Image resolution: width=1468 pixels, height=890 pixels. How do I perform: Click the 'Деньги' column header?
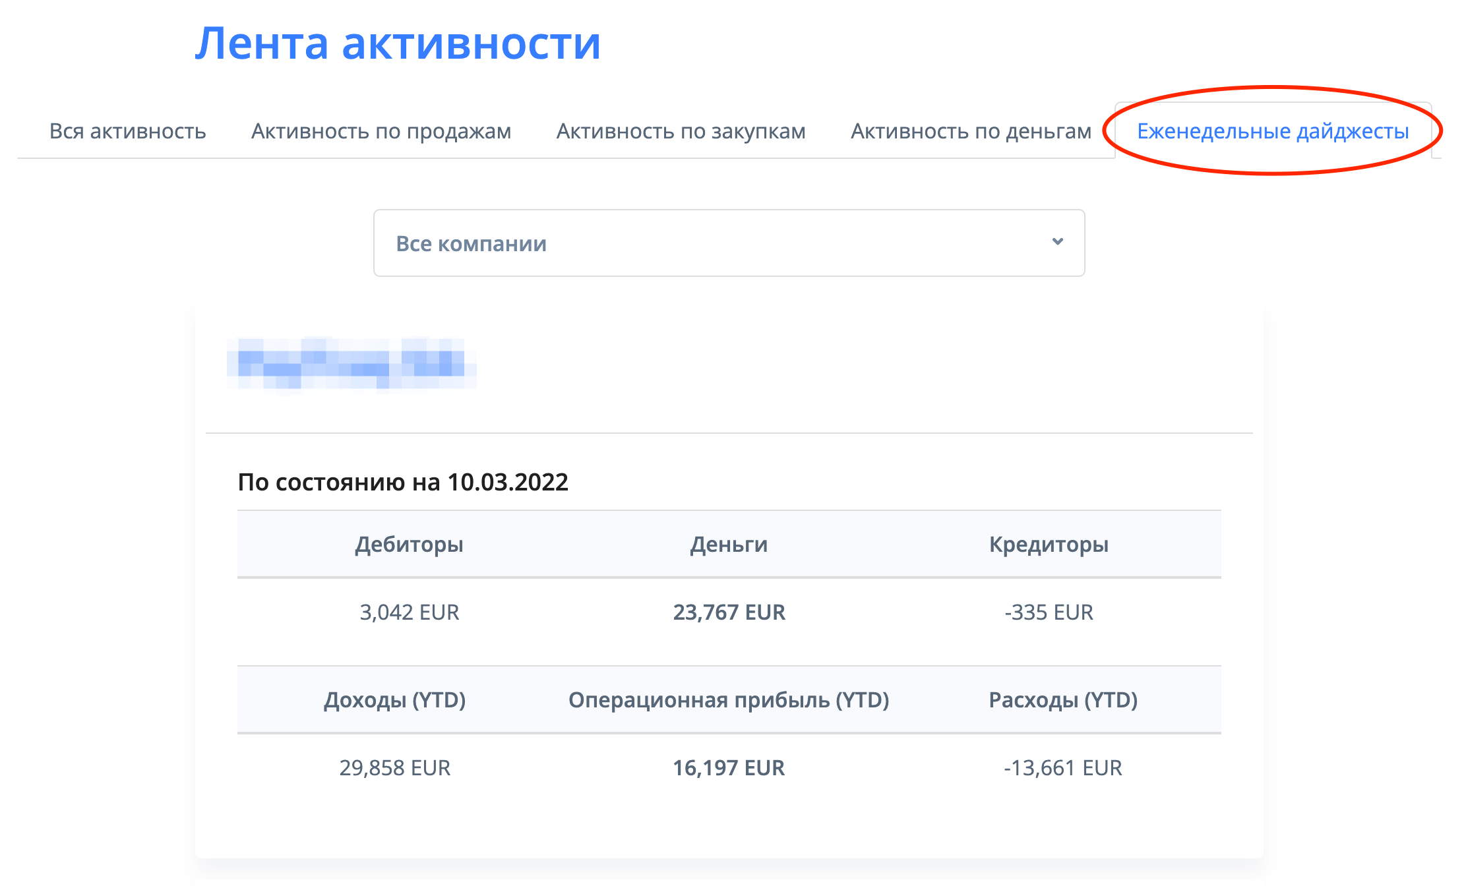click(729, 545)
